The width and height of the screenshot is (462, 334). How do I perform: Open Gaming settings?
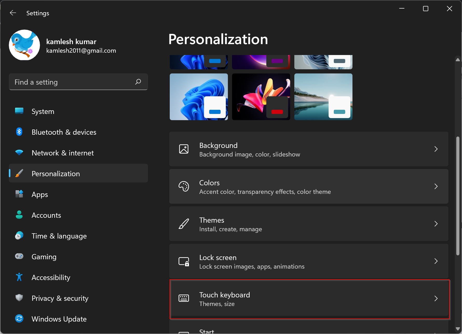click(78, 257)
